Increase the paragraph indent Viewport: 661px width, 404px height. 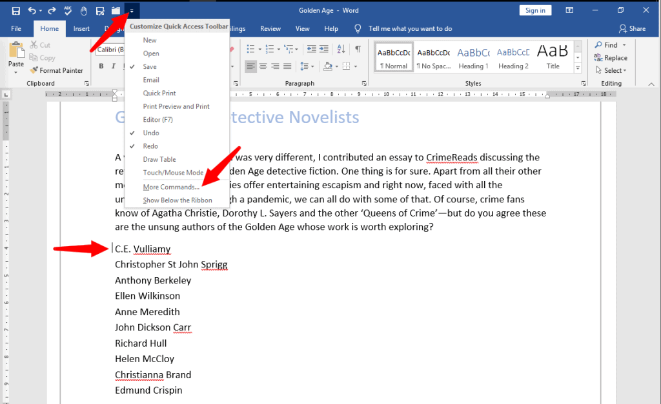point(324,49)
